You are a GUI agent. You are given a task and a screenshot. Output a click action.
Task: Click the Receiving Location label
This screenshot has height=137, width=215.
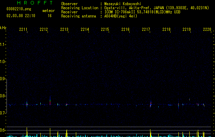tap(80, 8)
